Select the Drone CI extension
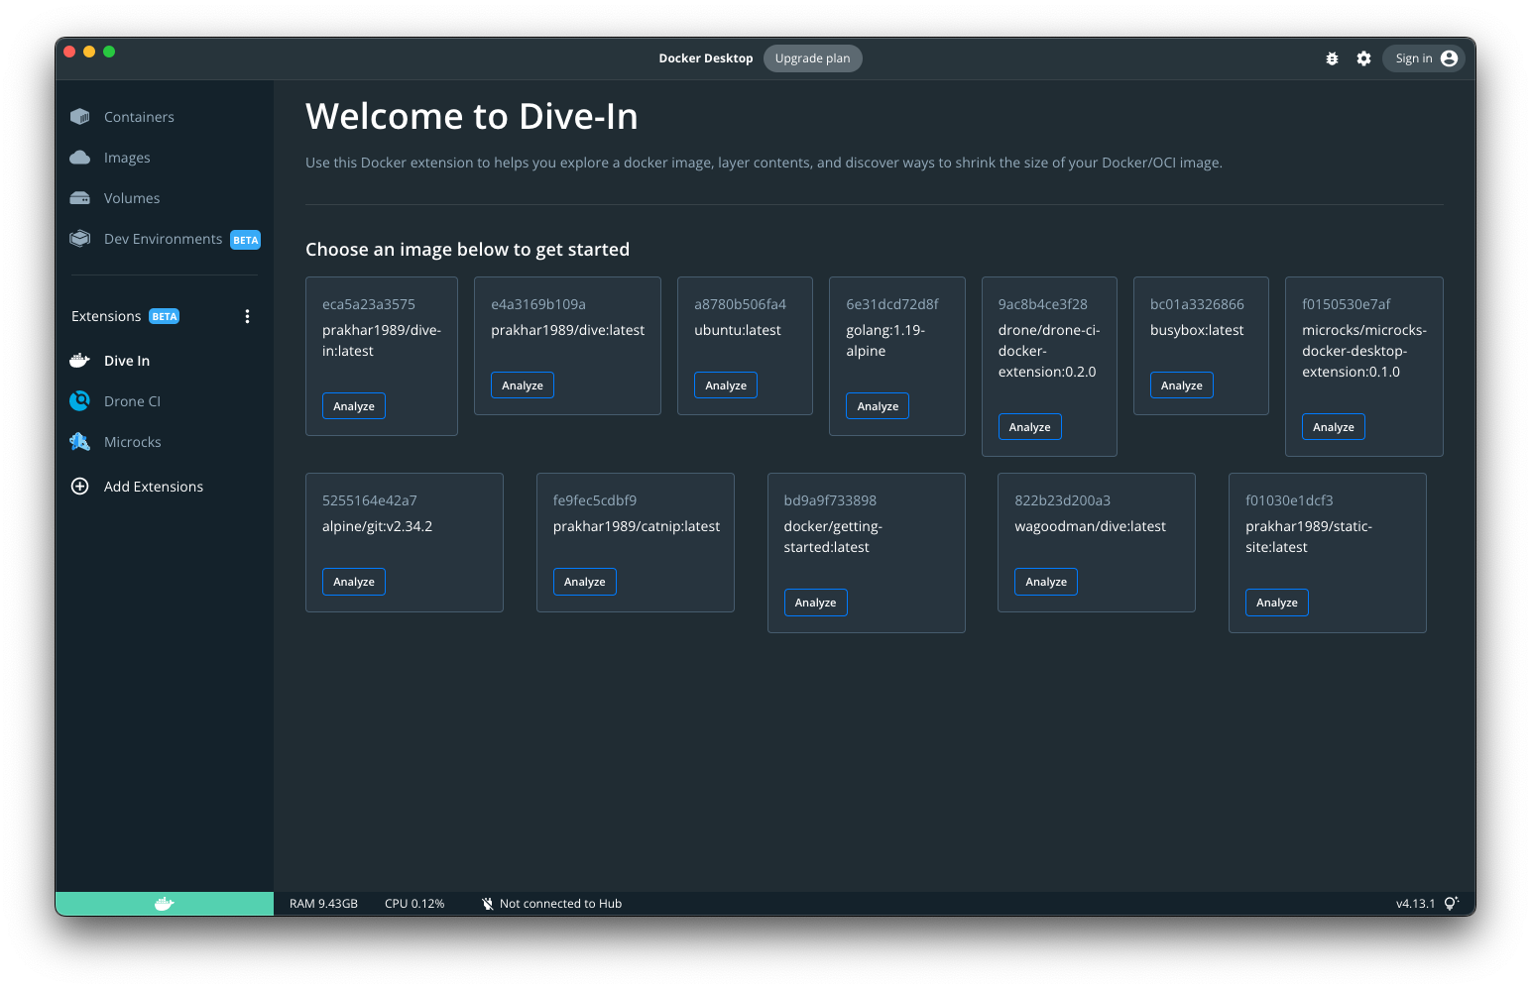This screenshot has height=989, width=1531. (x=132, y=401)
